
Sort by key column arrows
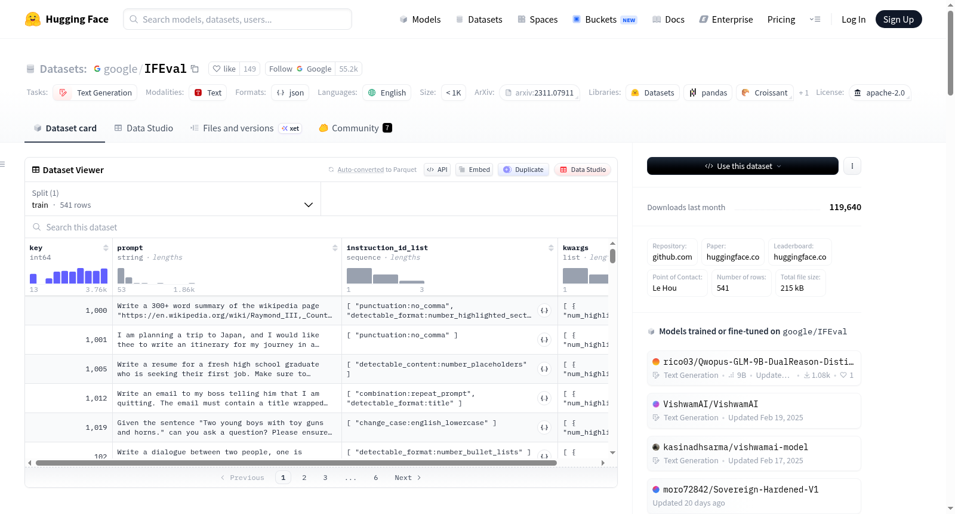[106, 248]
